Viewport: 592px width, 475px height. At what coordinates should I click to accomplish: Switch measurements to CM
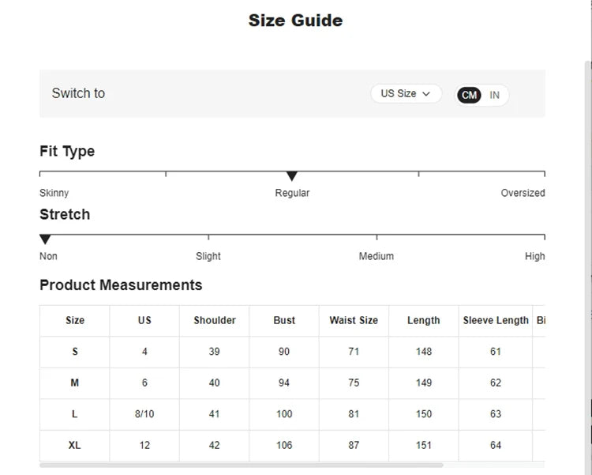[x=469, y=95]
